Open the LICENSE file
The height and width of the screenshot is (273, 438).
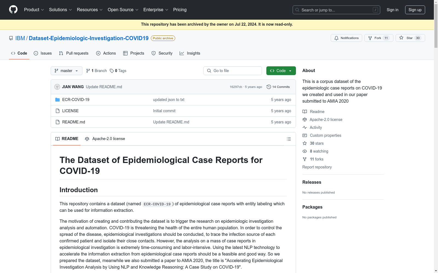click(x=70, y=111)
